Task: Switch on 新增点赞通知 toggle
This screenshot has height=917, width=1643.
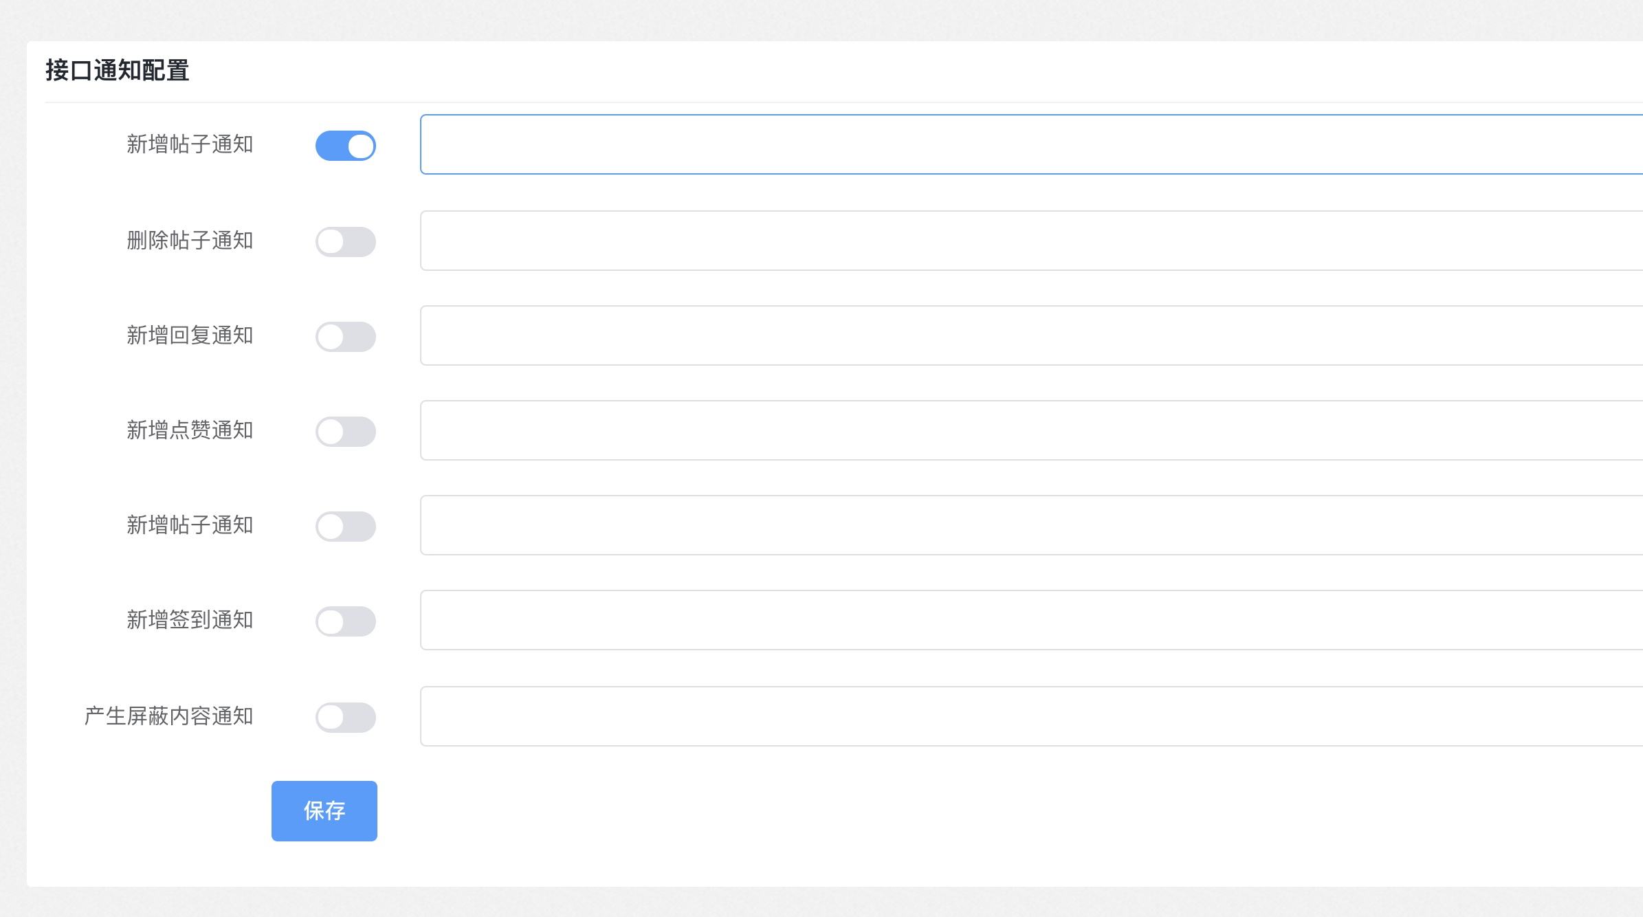Action: 346,432
